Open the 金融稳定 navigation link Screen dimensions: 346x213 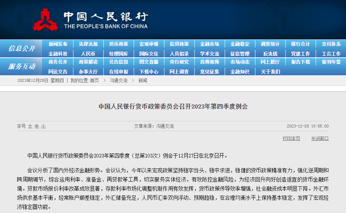click(x=239, y=43)
